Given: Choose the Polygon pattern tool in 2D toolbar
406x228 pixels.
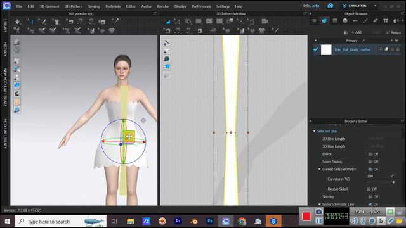Looking at the screenshot, I should tap(188, 22).
